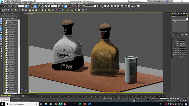Click the Redo arrow in the main toolbar
The height and width of the screenshot is (106, 189).
tap(5, 6)
